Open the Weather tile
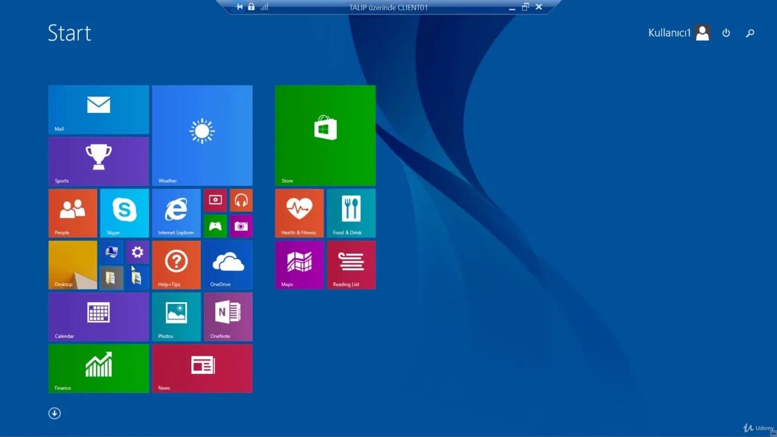777x437 pixels. [x=202, y=135]
